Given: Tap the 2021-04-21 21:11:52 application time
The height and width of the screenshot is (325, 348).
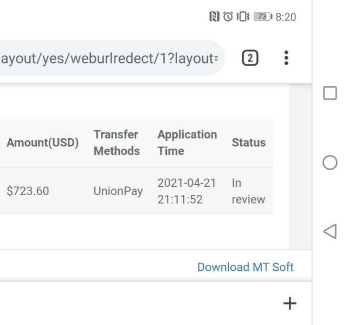Looking at the screenshot, I should (x=186, y=191).
